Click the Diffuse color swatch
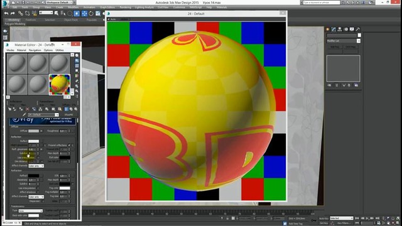The image size is (402, 226). 33,131
